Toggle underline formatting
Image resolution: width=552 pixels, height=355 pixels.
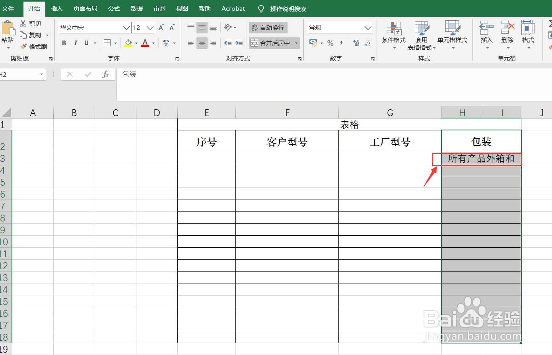(86, 43)
